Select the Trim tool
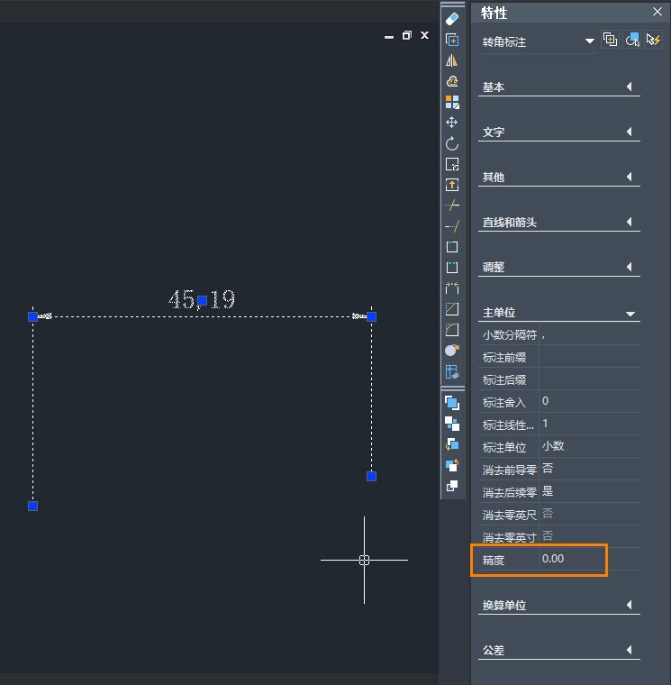The image size is (671, 685). [x=452, y=205]
